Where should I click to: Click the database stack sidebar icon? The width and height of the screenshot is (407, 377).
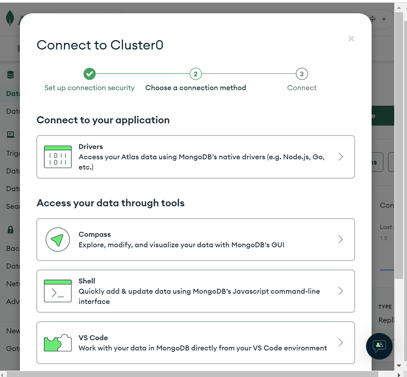11,75
